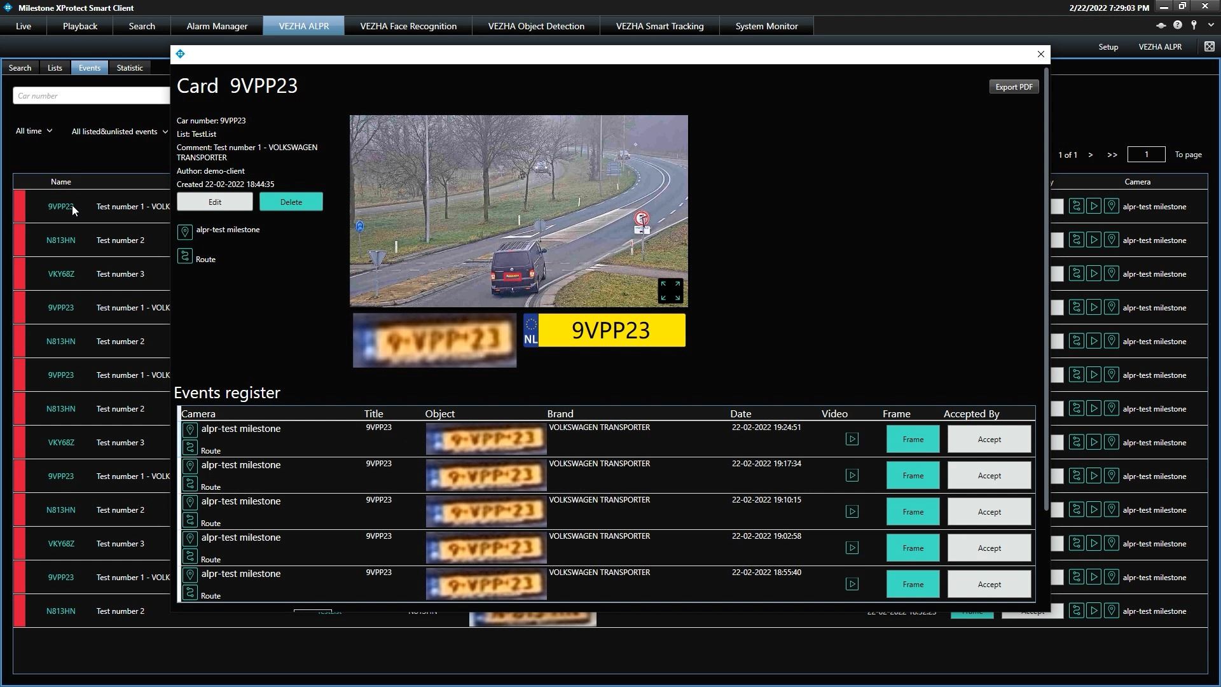The width and height of the screenshot is (1221, 687).
Task: Click Frame button for 19:24:51 event
Action: point(913,439)
